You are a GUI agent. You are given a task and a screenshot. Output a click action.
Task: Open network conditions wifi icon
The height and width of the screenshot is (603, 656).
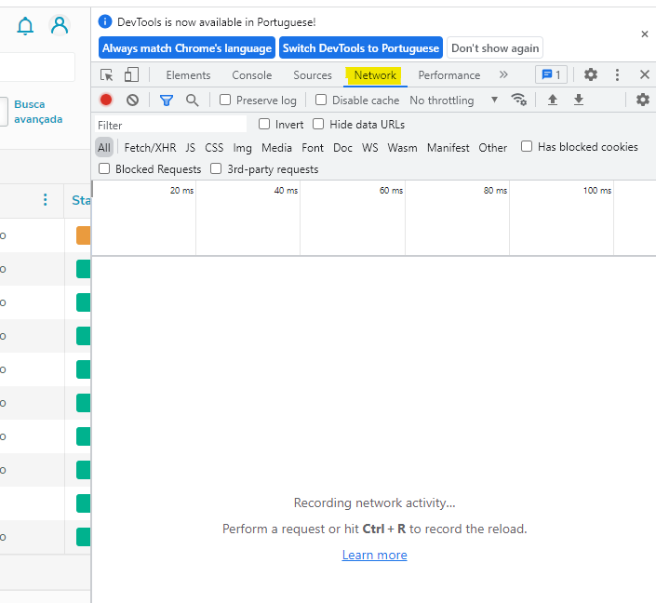click(x=519, y=100)
